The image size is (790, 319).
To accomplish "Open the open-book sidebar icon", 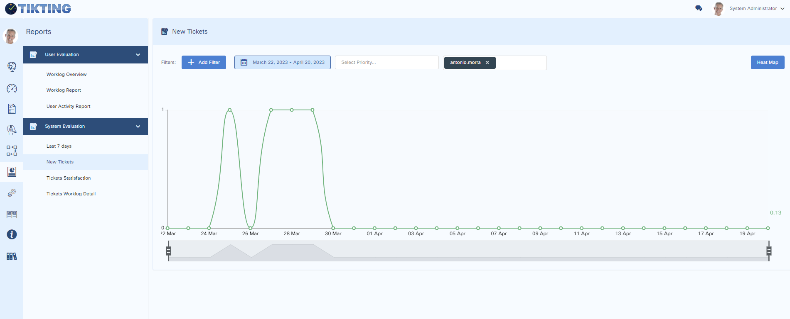I will click(x=12, y=214).
